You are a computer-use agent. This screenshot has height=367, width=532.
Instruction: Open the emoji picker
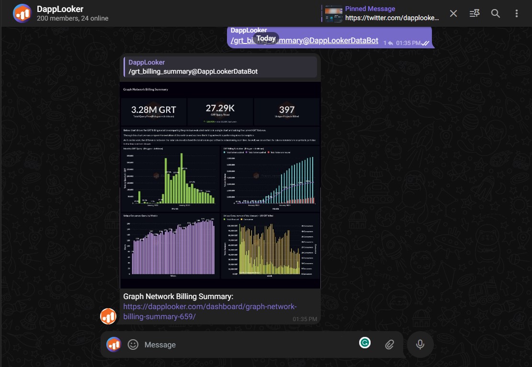tap(133, 345)
